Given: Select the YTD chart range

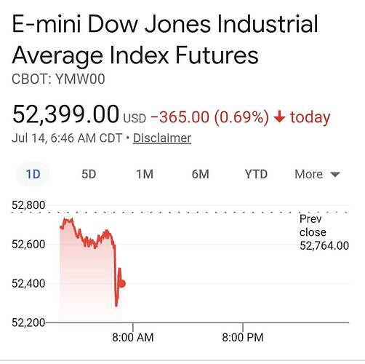Looking at the screenshot, I should click(x=256, y=174).
